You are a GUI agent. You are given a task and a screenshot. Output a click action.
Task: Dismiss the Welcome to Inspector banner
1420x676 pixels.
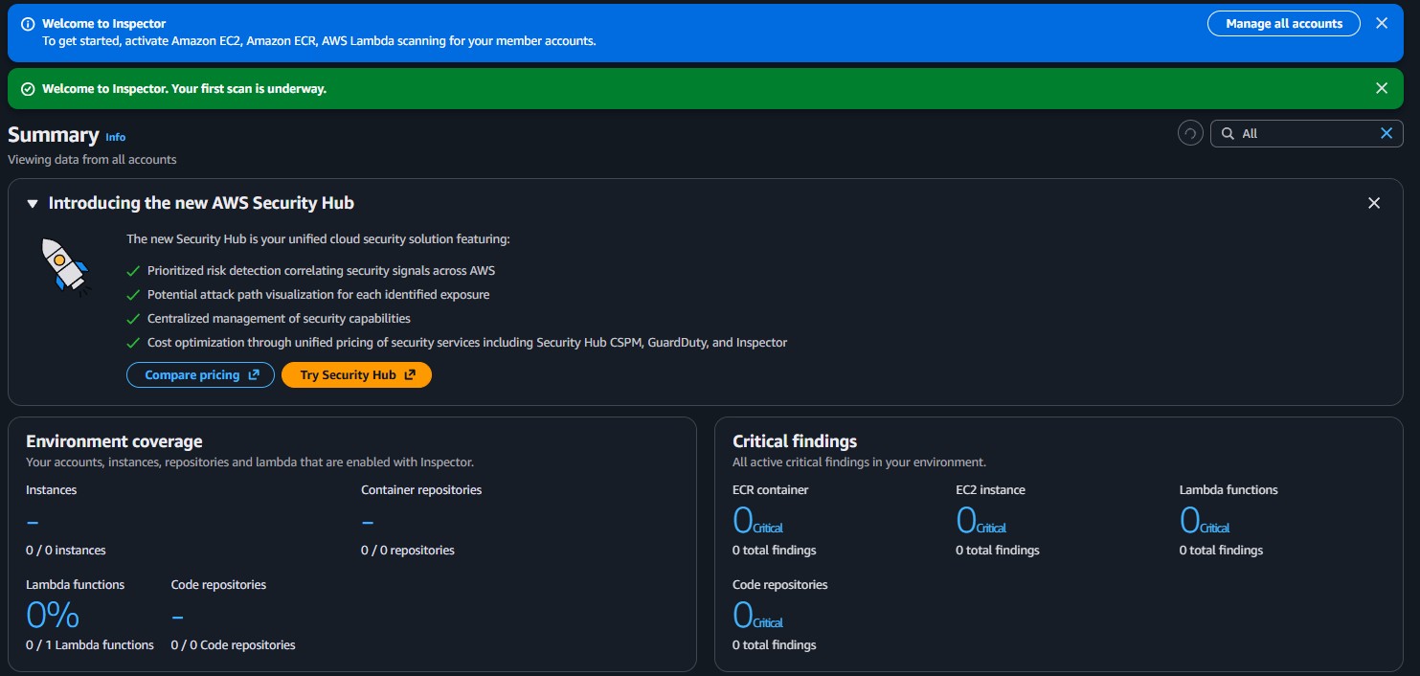pyautogui.click(x=1382, y=22)
